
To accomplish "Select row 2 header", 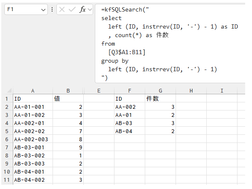I will click(x=7, y=107).
